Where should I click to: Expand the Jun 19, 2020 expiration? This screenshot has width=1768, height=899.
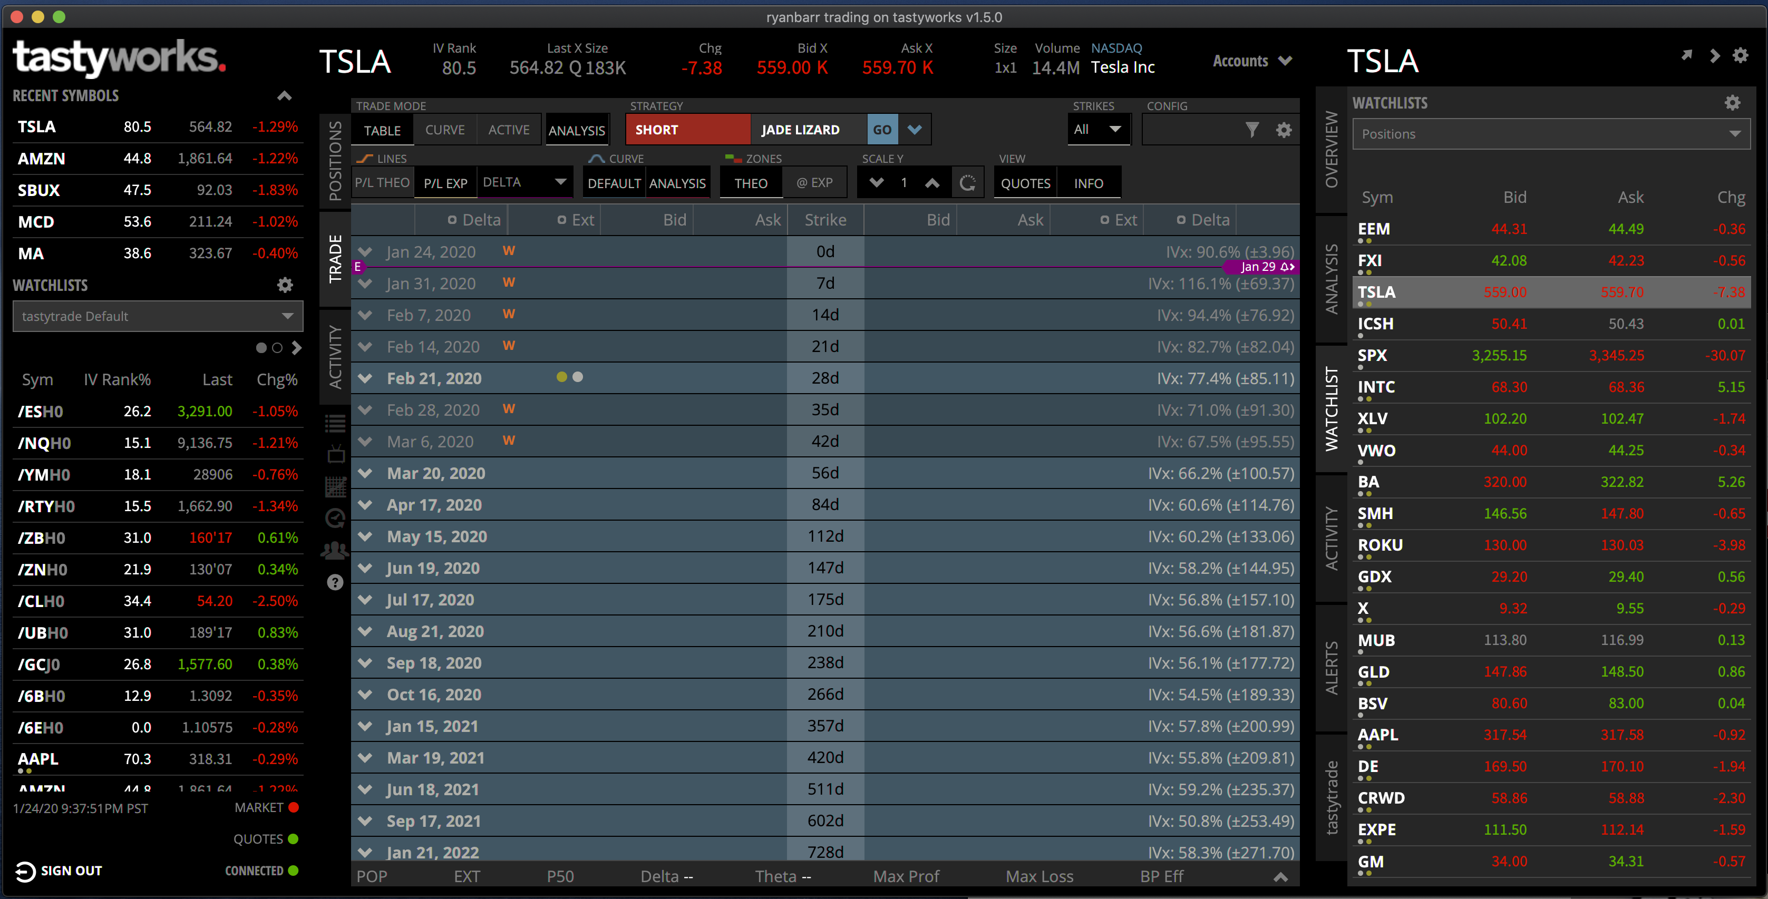(365, 568)
